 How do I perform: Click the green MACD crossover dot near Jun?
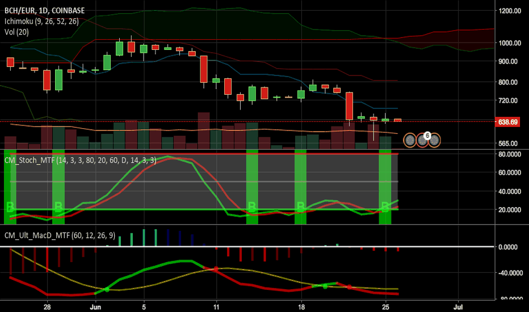(107, 289)
